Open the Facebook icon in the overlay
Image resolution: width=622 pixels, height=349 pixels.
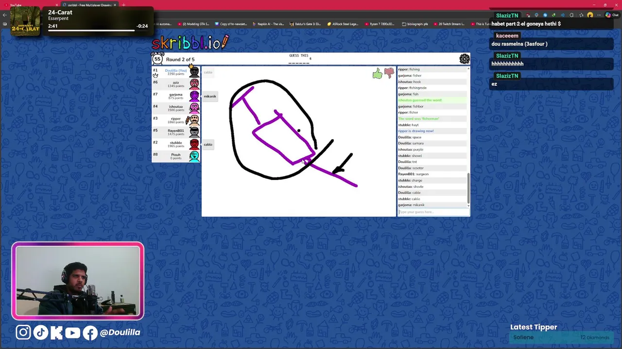pos(90,333)
